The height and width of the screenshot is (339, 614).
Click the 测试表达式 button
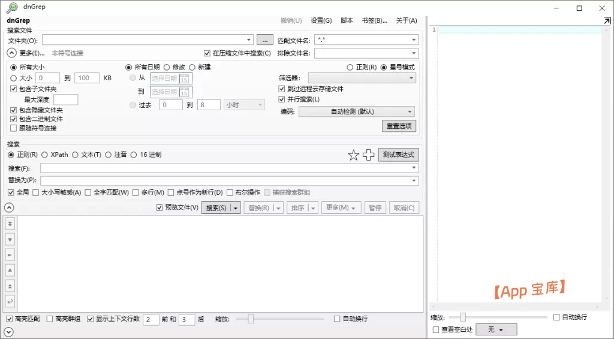(398, 155)
